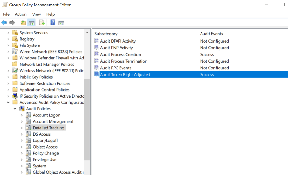Open the Action menu
288x175 pixels.
click(x=21, y=14)
